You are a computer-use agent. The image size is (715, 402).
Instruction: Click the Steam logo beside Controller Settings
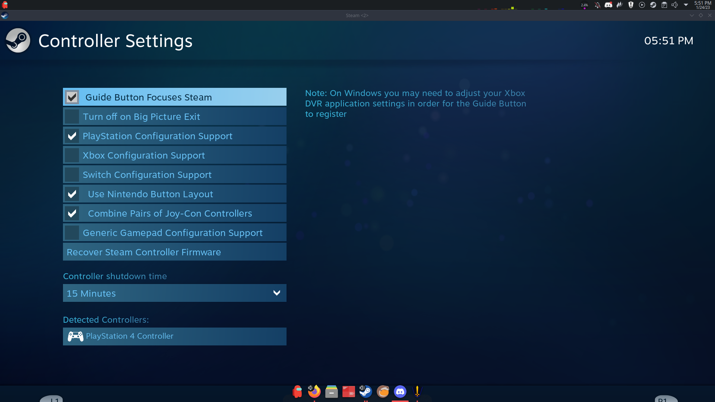click(18, 41)
